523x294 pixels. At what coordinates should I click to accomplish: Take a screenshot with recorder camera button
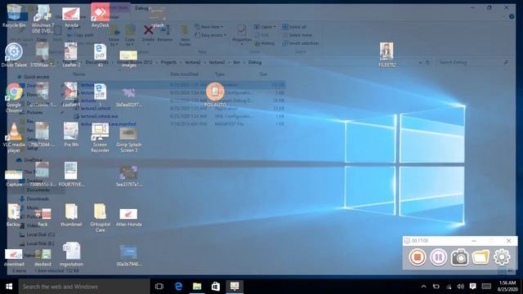pos(459,257)
